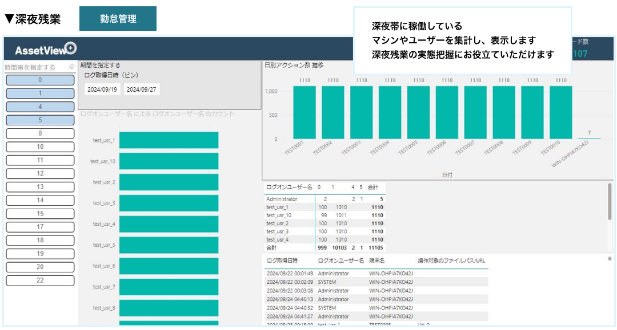This screenshot has width=617, height=330.
Task: Sort by 操作対象のファイルパス/URL column header
Action: point(451,260)
